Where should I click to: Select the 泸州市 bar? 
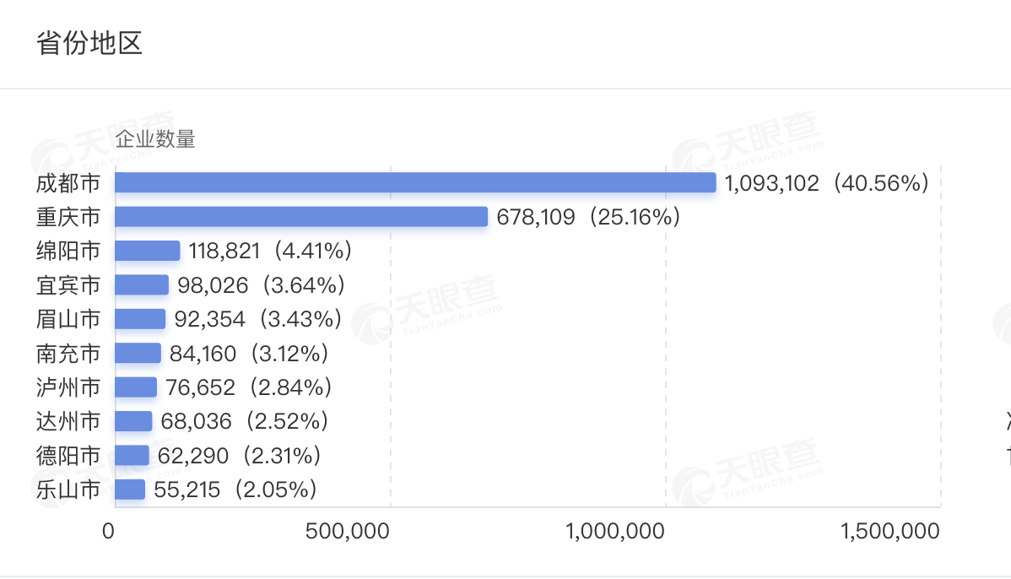[x=136, y=387]
